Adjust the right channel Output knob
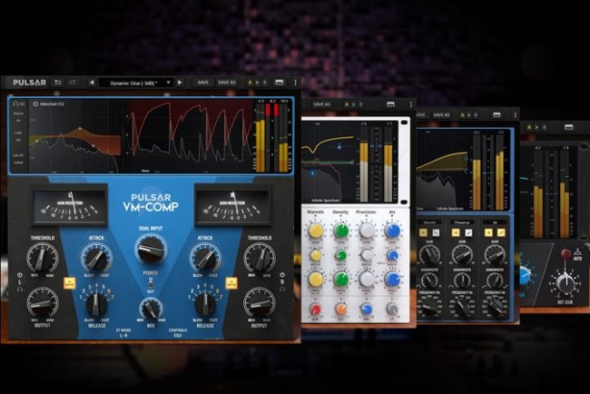Viewport: 590px width, 394px height. point(260,303)
